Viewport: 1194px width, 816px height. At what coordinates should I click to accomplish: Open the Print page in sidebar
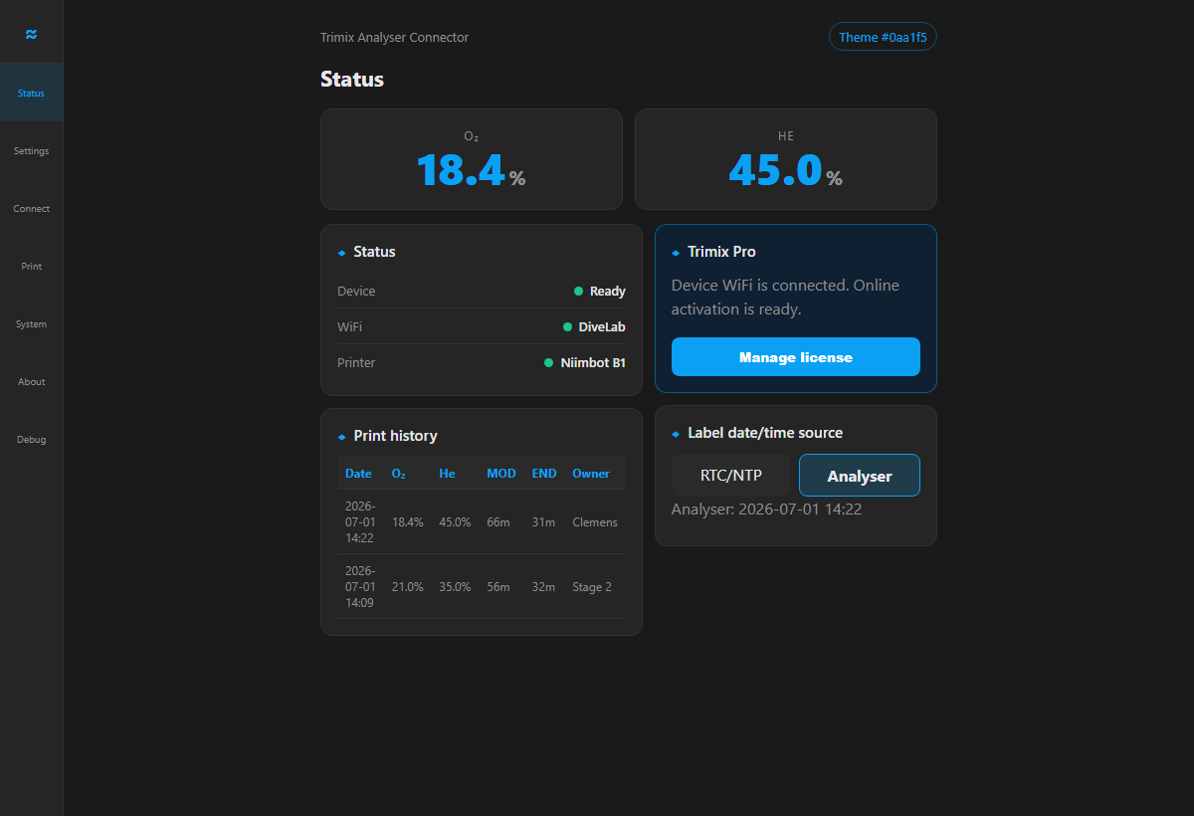coord(31,266)
